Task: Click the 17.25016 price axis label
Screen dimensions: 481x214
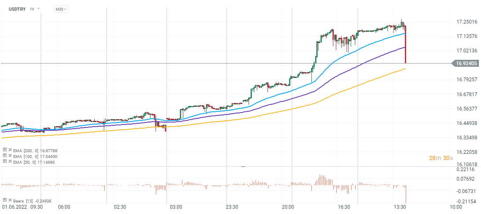Action: click(467, 22)
